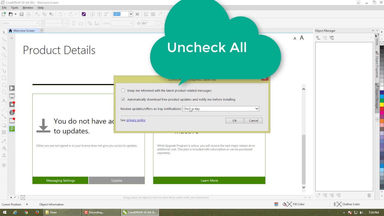384x216 pixels.
Task: Click Welcome screen scrollbar up arrow
Action: [304, 89]
